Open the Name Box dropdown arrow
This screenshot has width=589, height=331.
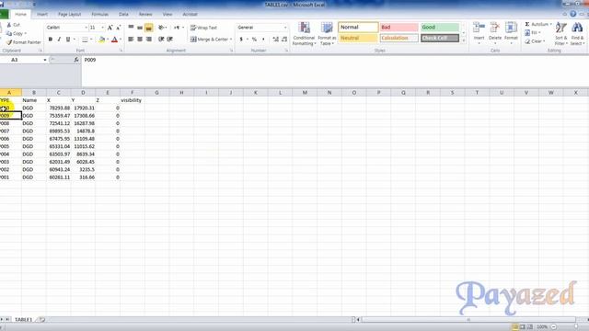(45, 60)
